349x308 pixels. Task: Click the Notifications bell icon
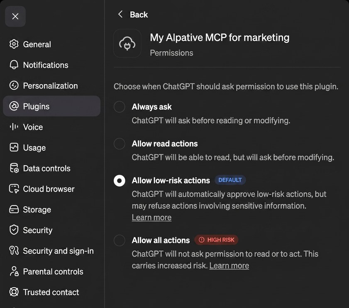pyautogui.click(x=14, y=65)
